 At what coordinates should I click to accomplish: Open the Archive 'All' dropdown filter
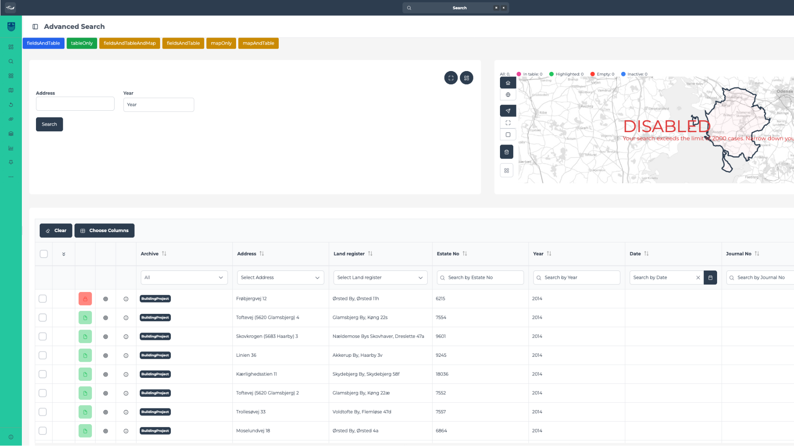(184, 278)
